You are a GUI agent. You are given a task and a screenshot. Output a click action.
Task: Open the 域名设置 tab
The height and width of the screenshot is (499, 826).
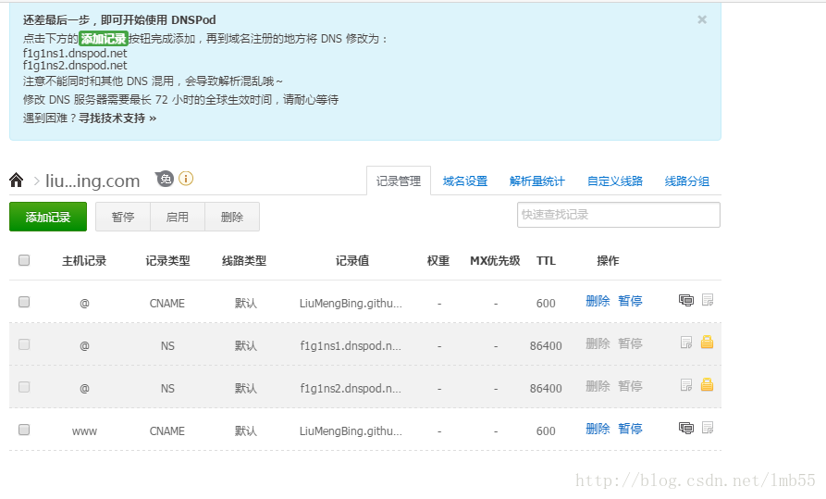click(465, 181)
